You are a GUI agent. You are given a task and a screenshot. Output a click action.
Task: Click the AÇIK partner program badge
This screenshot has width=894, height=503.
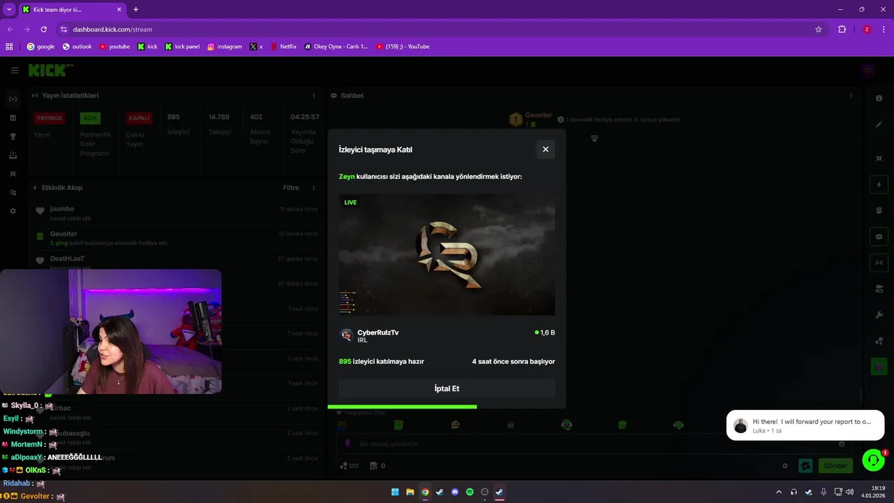[90, 118]
